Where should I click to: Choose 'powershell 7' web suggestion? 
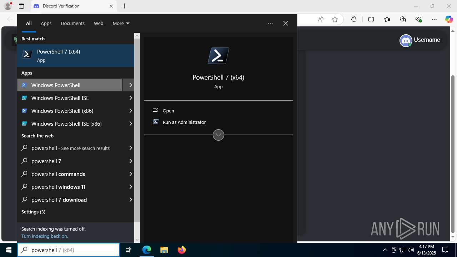click(x=70, y=161)
